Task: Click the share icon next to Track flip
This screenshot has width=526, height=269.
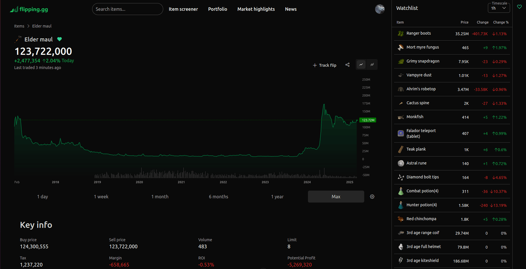Action: tap(347, 65)
